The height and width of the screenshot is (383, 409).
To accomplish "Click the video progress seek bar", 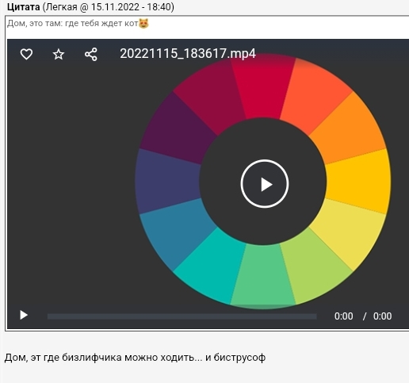I will click(182, 316).
